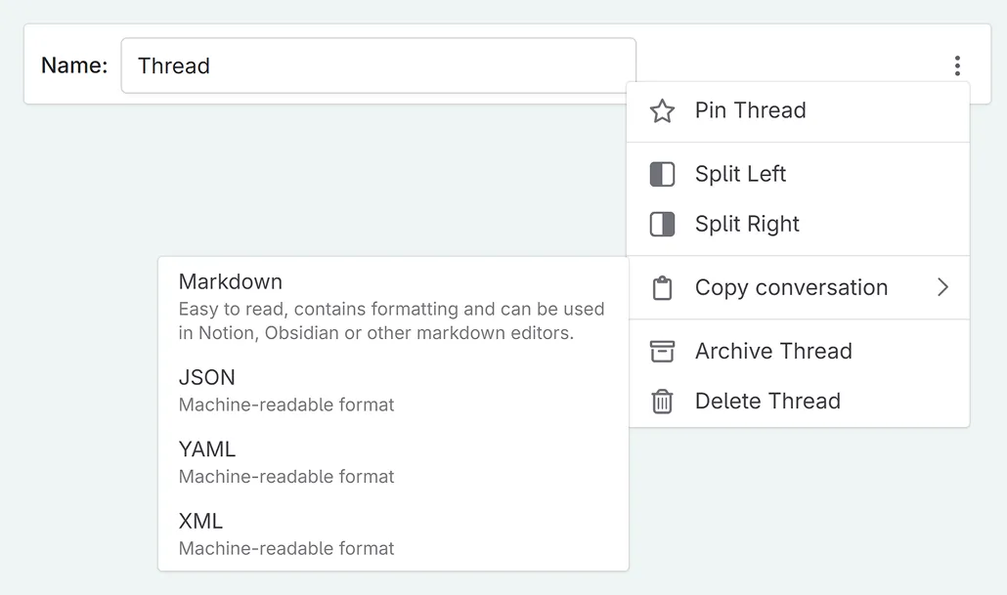
Task: Click the Split Left panel icon
Action: point(662,175)
